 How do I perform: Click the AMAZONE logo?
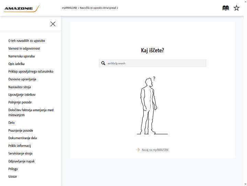click(x=22, y=8)
